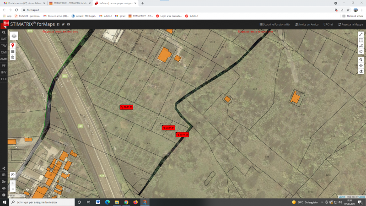
Task: Click Resetta la Mappa
Action: [x=350, y=24]
